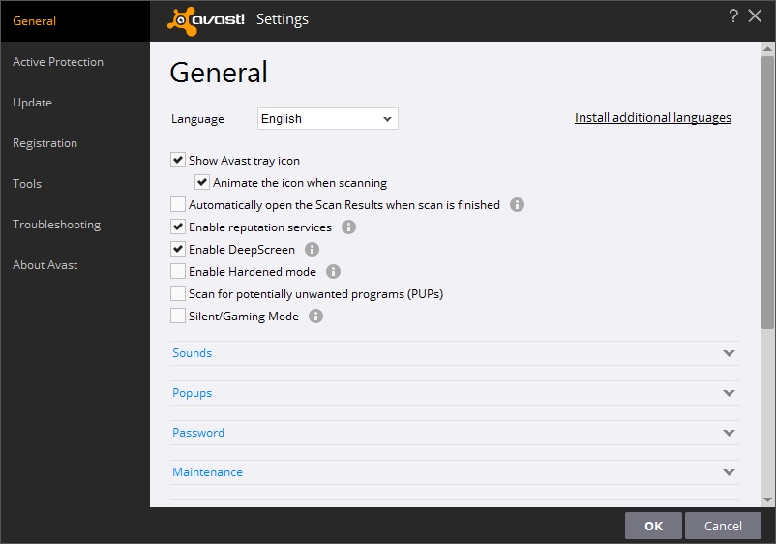
Task: Expand the Popups section
Action: (455, 393)
